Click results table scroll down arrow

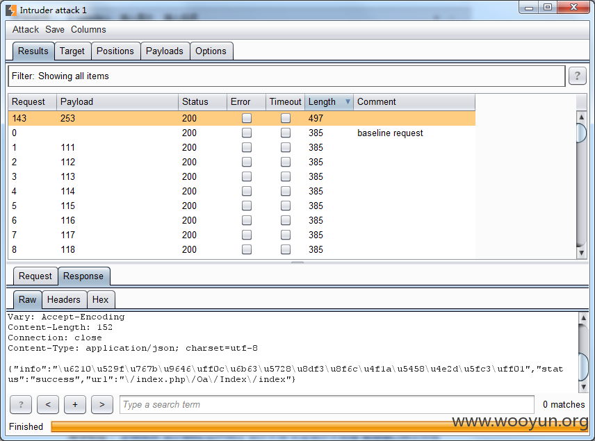[x=581, y=253]
